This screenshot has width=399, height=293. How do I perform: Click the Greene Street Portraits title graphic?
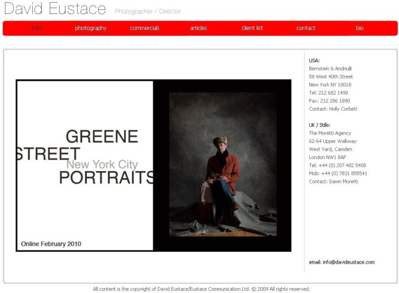[85, 157]
